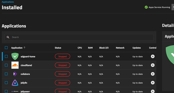The width and height of the screenshot is (174, 93).
Task: Sort by Application column arrow
Action: tap(24, 48)
